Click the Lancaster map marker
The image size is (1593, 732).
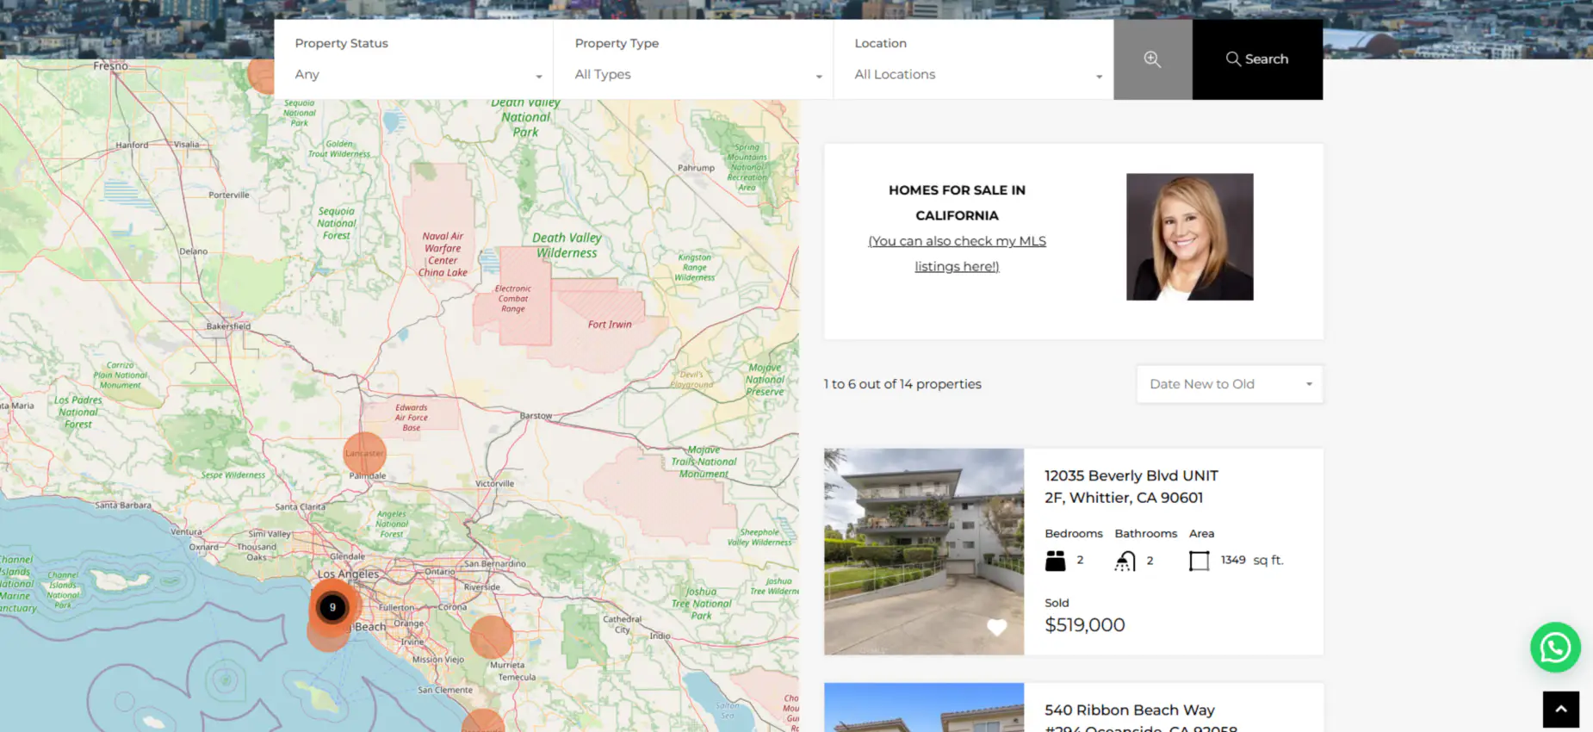(364, 454)
